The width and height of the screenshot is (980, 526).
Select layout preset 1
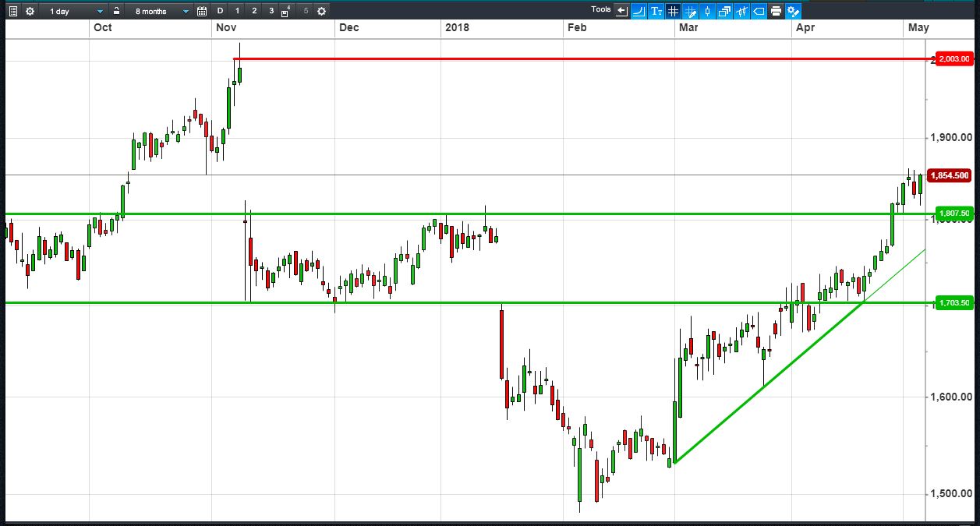[237, 11]
